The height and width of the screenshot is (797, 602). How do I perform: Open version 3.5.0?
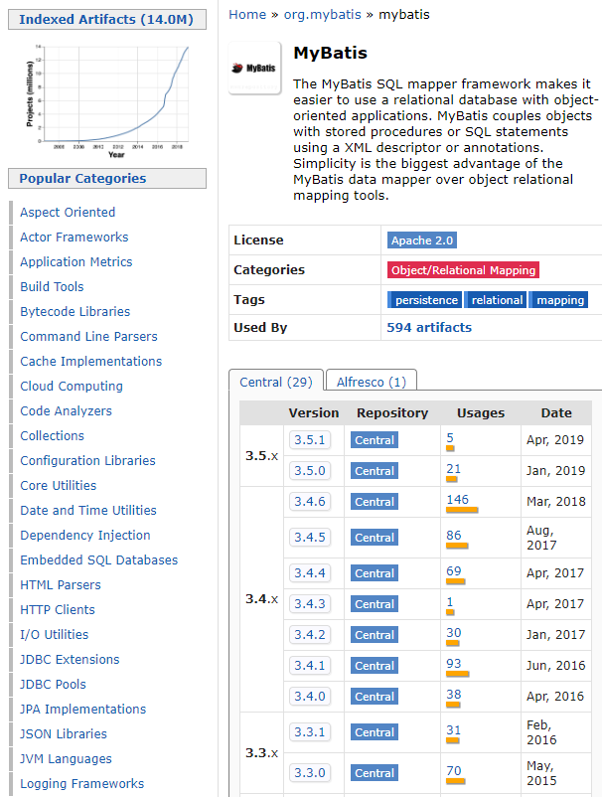tap(309, 471)
